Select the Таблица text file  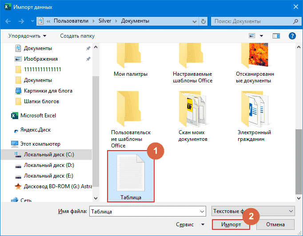click(x=131, y=176)
